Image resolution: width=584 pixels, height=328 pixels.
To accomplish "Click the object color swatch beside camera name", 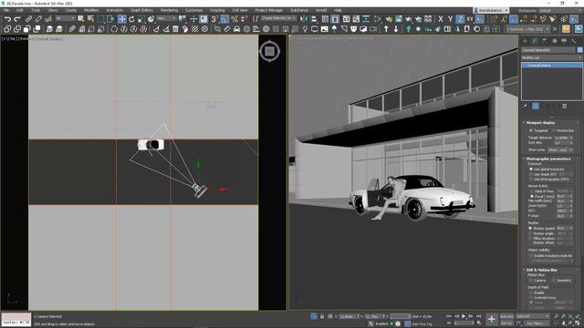I will [x=579, y=50].
